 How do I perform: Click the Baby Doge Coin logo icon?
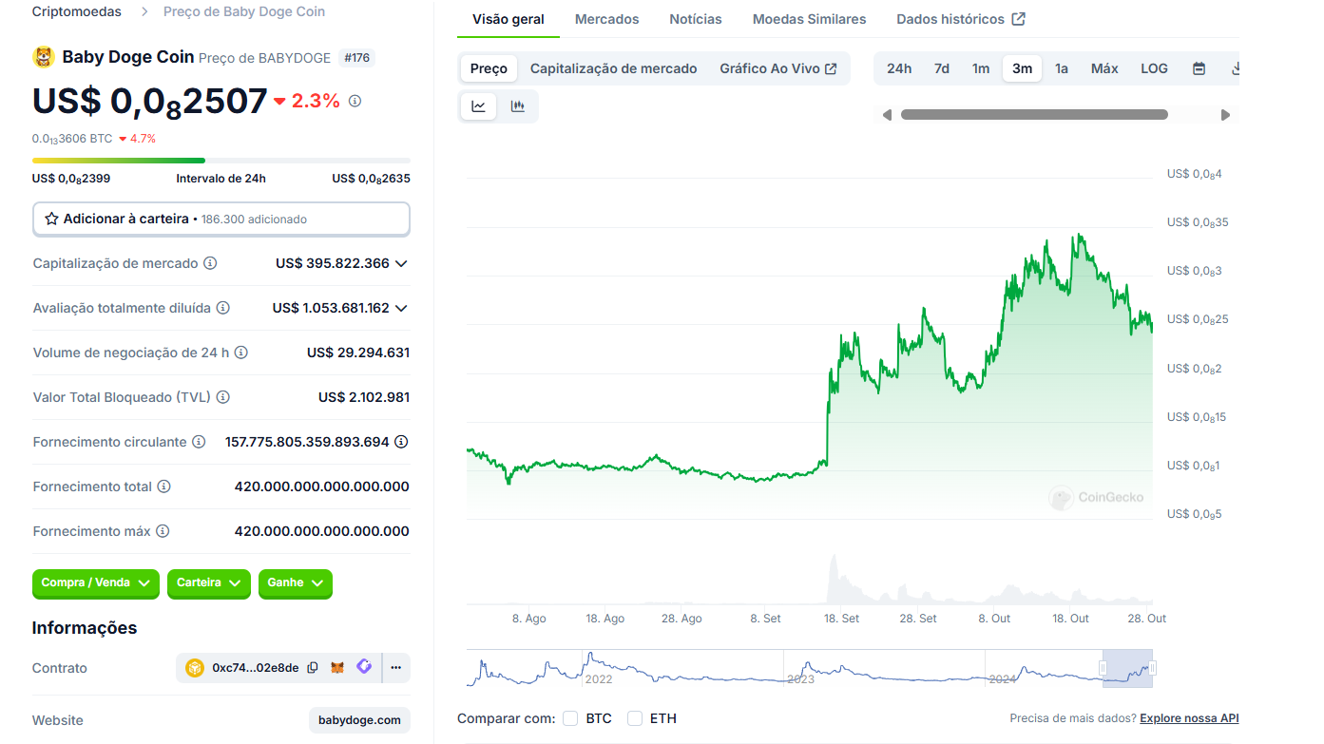44,57
